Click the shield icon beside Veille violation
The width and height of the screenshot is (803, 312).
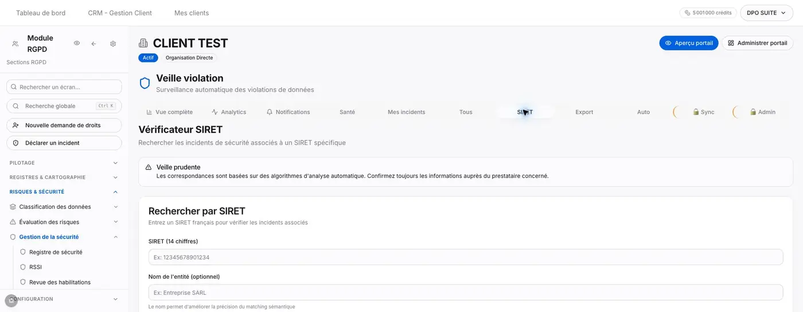click(x=145, y=83)
